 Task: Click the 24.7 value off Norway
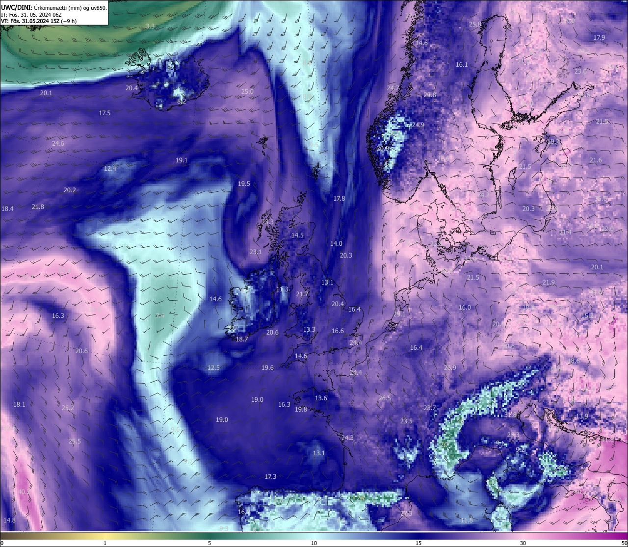coord(393,88)
